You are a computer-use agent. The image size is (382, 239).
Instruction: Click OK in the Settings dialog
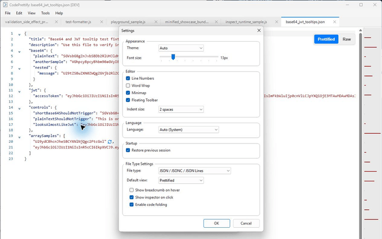217,223
